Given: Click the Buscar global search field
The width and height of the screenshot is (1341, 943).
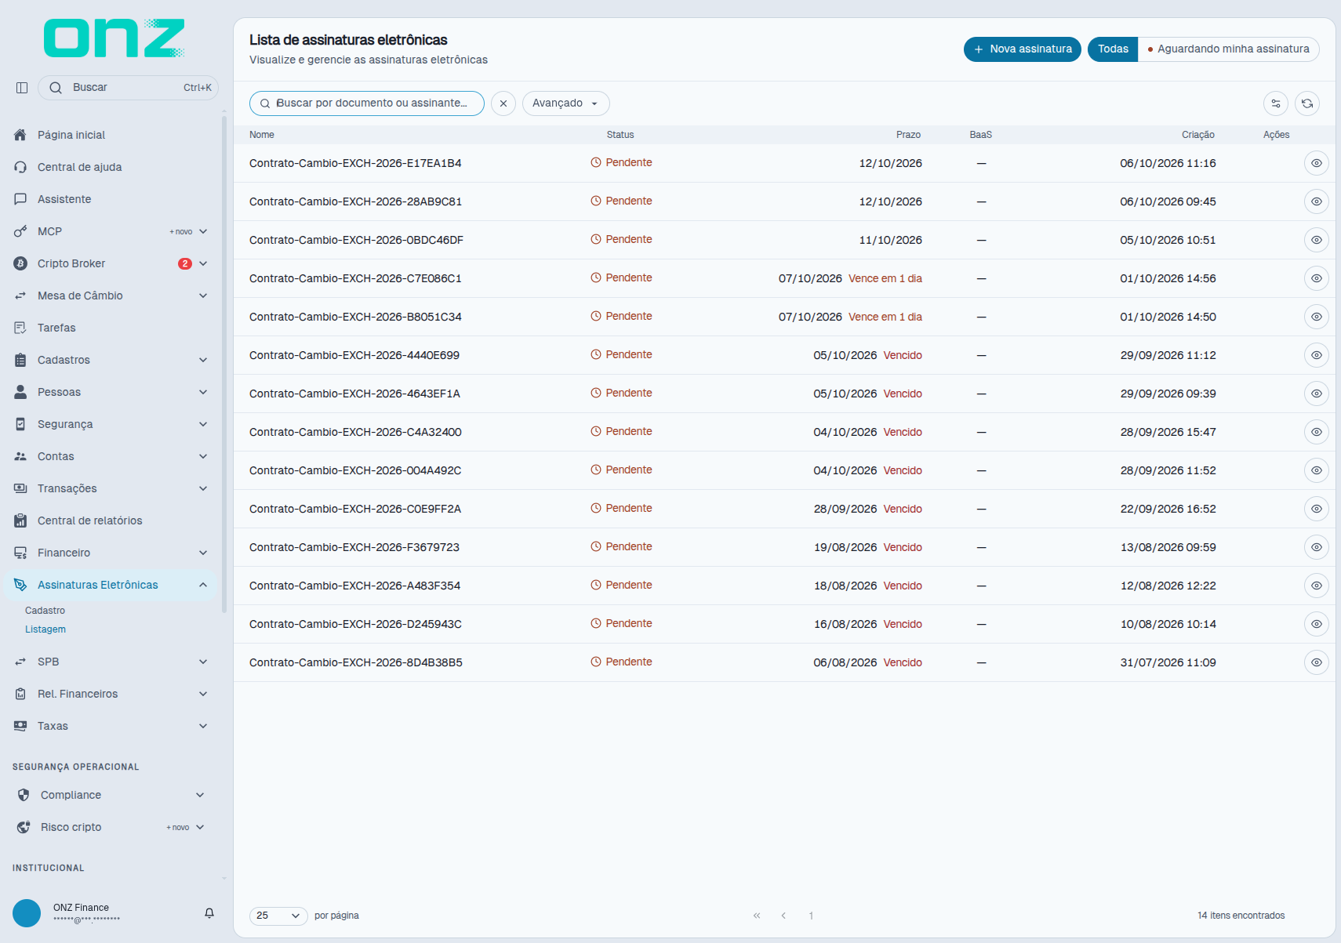Looking at the screenshot, I should (x=128, y=88).
